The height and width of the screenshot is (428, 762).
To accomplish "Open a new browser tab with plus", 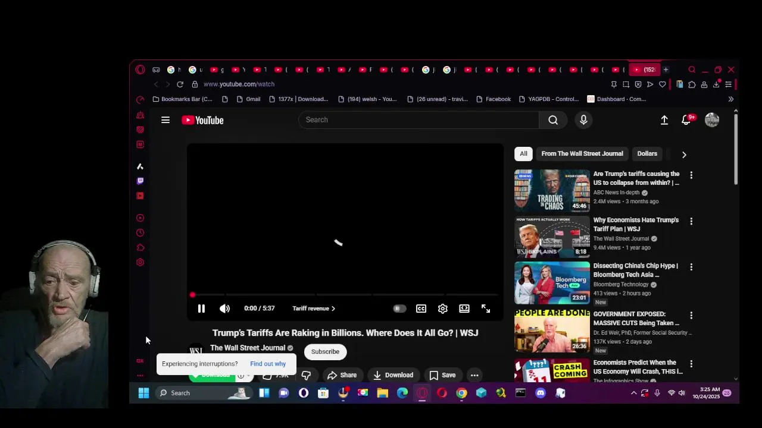I will click(x=666, y=70).
